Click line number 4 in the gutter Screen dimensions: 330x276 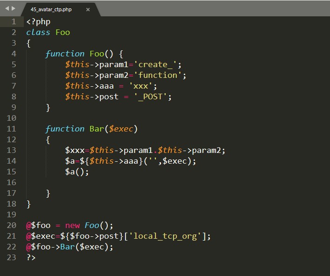tap(14, 54)
